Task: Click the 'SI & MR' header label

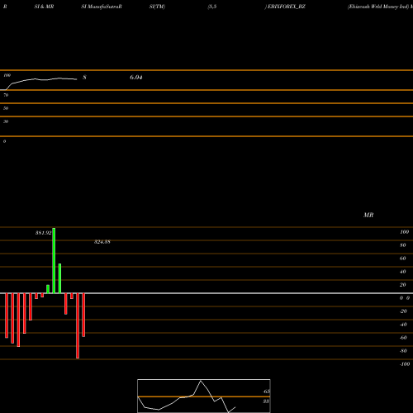Action: [44, 7]
